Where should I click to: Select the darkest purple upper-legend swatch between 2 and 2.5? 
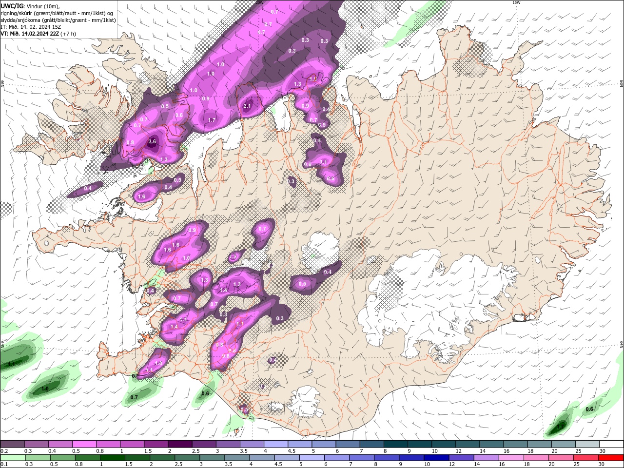[x=180, y=444]
